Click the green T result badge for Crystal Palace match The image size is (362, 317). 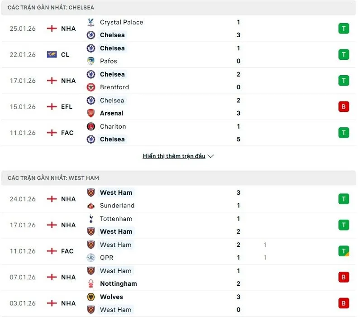[343, 28]
